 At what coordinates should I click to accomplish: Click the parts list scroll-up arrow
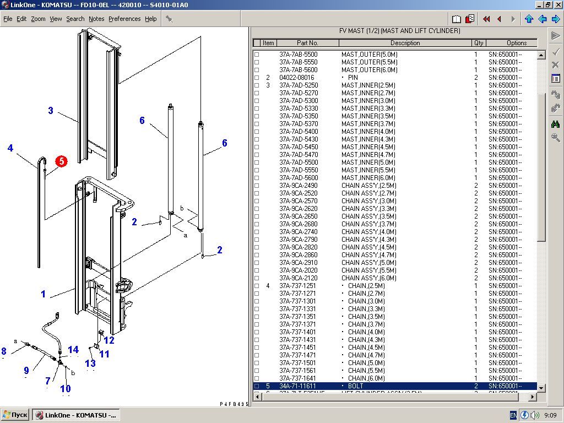click(541, 55)
